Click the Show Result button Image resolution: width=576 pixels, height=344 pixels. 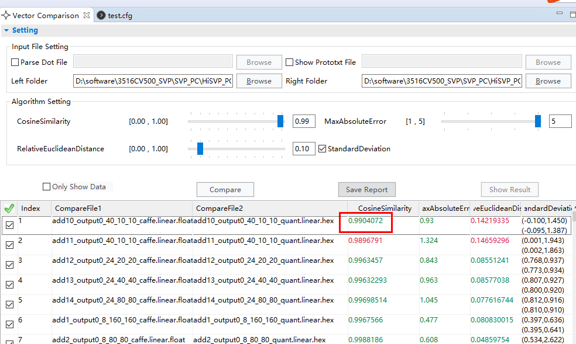(509, 189)
